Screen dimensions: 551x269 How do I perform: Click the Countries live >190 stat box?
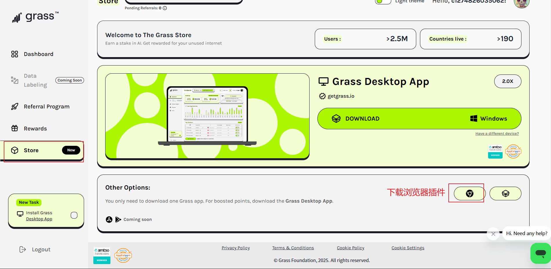pos(471,39)
